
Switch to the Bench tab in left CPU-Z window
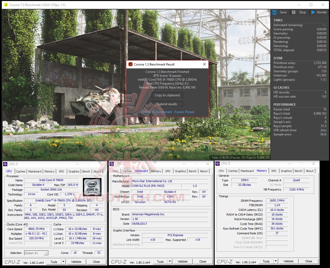pyautogui.click(x=86, y=171)
